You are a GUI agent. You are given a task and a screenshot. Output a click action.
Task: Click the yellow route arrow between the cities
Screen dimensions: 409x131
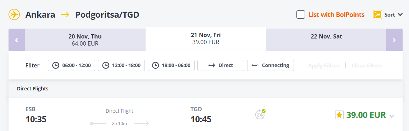[x=65, y=14]
